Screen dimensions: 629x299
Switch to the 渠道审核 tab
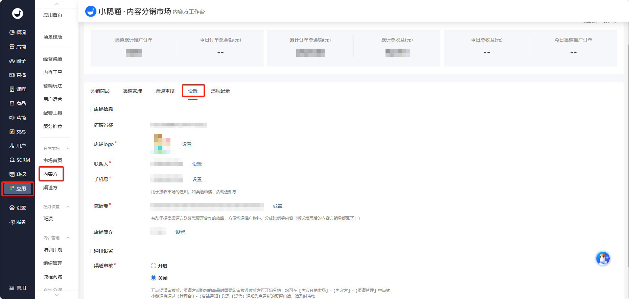pos(165,91)
